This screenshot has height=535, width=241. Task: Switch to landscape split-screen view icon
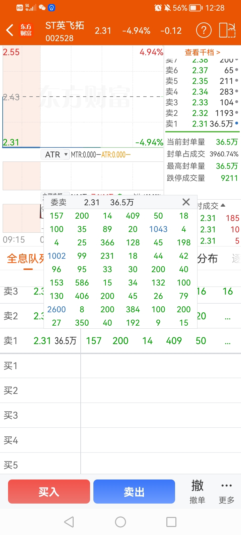point(227,30)
